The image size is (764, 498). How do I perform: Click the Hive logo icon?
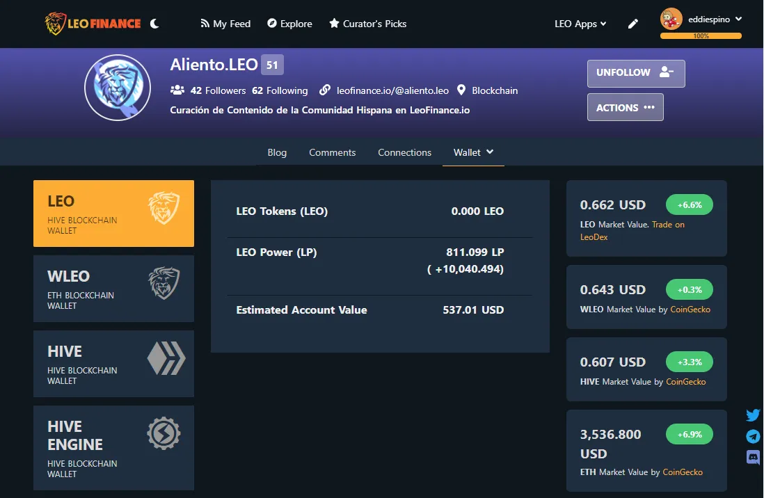click(166, 358)
